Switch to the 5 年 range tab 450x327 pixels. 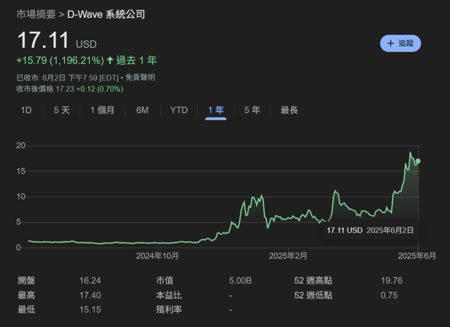(252, 110)
